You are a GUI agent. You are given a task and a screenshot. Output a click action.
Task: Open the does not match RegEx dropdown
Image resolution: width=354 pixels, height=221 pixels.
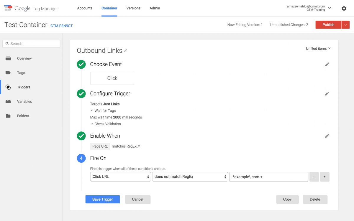[190, 177]
